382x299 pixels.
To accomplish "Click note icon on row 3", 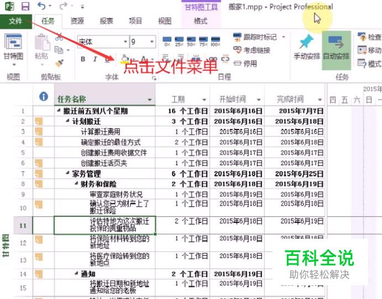I will click(39, 131).
